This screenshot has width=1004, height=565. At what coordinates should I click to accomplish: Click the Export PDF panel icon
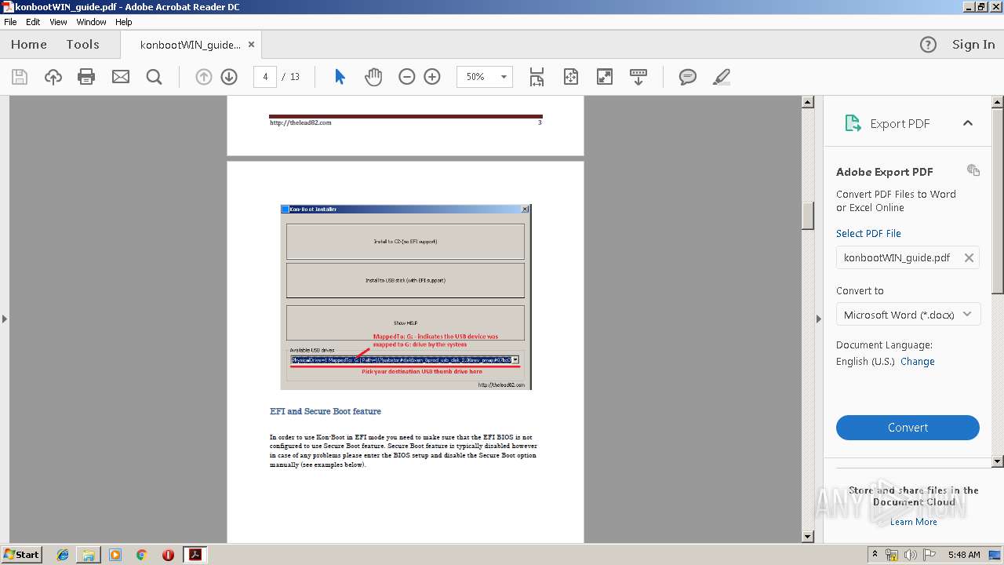(853, 123)
